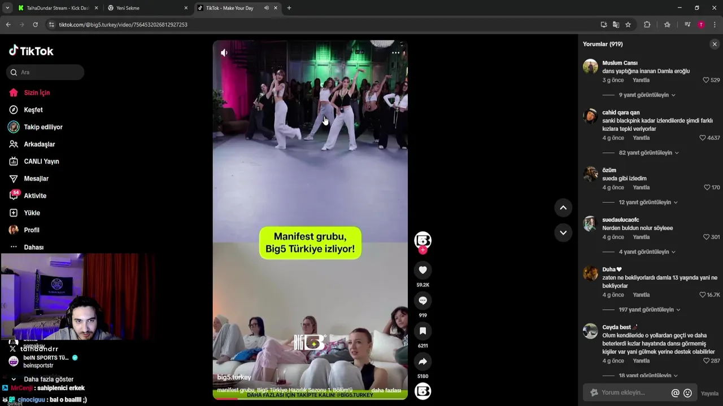The height and width of the screenshot is (406, 723).
Task: Open the video three-dots options menu
Action: [x=395, y=52]
